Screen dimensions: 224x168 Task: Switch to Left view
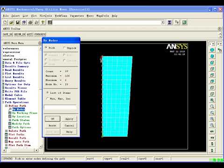[x=212, y=88]
